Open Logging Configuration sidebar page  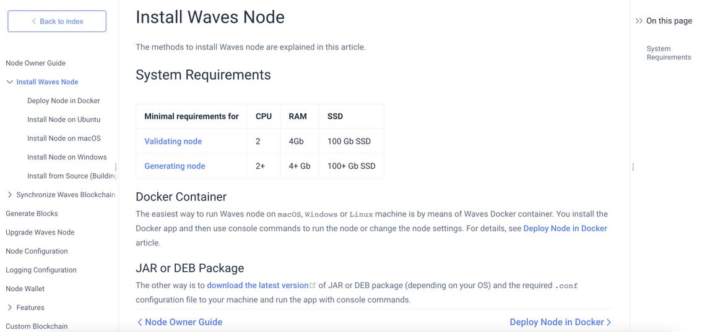pos(41,270)
